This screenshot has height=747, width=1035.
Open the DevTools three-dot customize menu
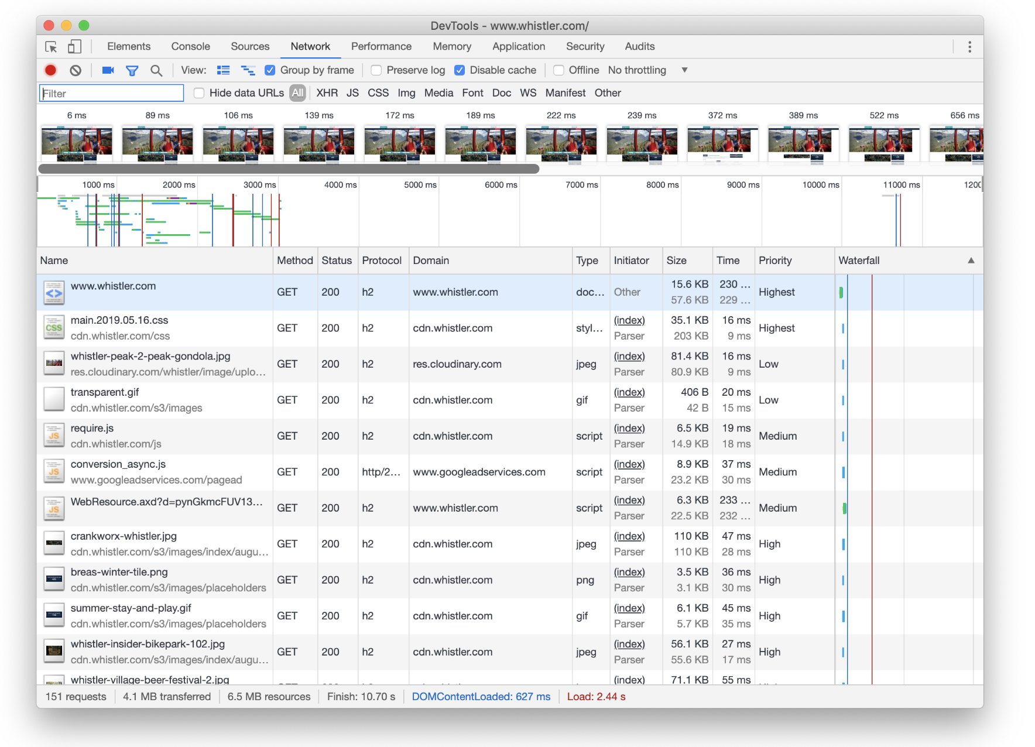pyautogui.click(x=969, y=47)
